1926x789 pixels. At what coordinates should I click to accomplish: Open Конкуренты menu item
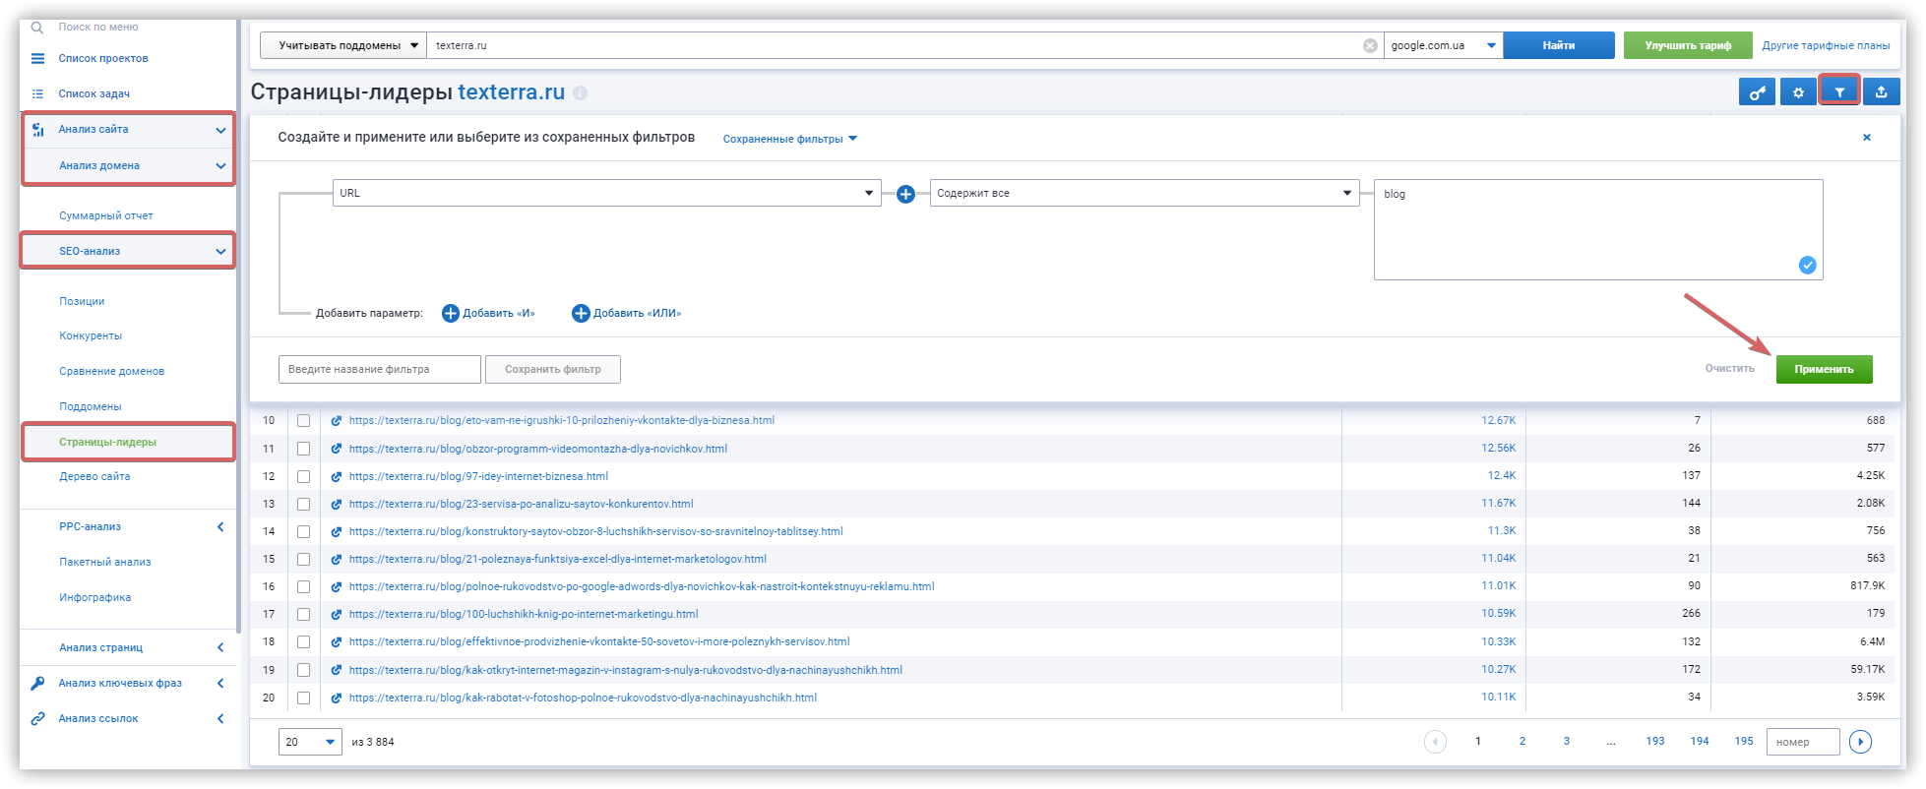coord(91,336)
